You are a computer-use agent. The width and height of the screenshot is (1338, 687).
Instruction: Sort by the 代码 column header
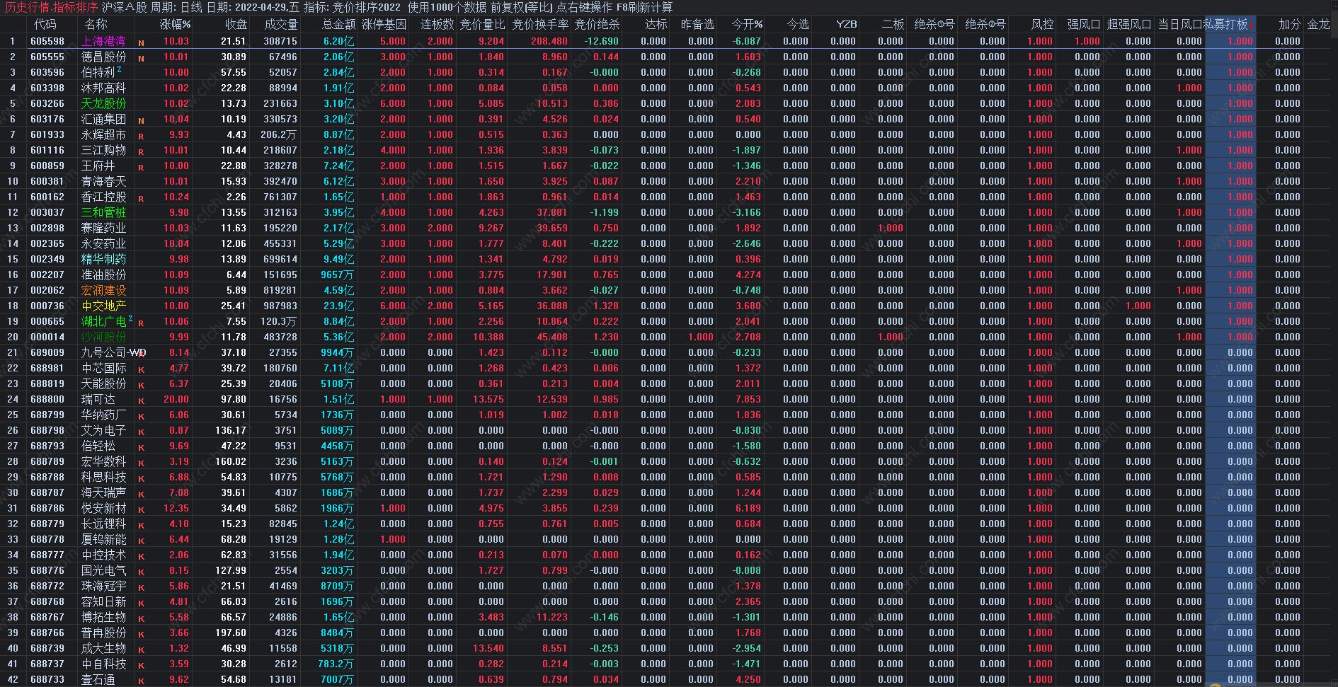(45, 24)
